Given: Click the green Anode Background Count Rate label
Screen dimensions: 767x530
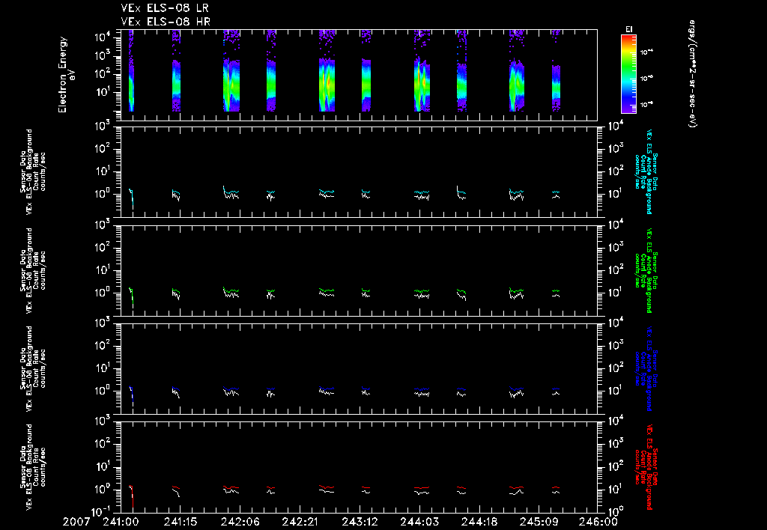Looking at the screenshot, I should pyautogui.click(x=646, y=270).
